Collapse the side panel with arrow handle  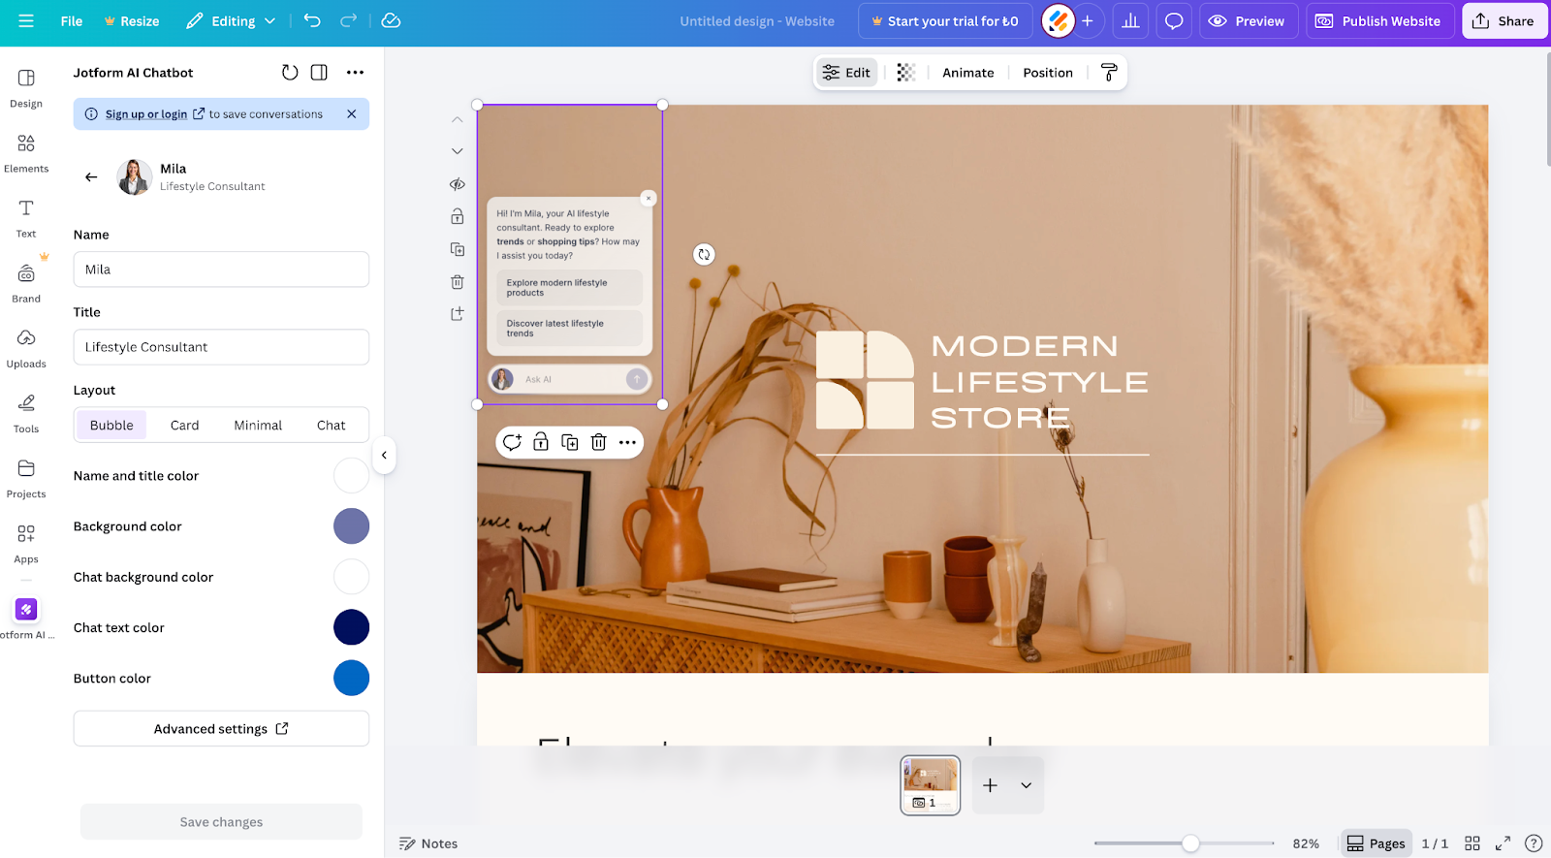tap(384, 455)
